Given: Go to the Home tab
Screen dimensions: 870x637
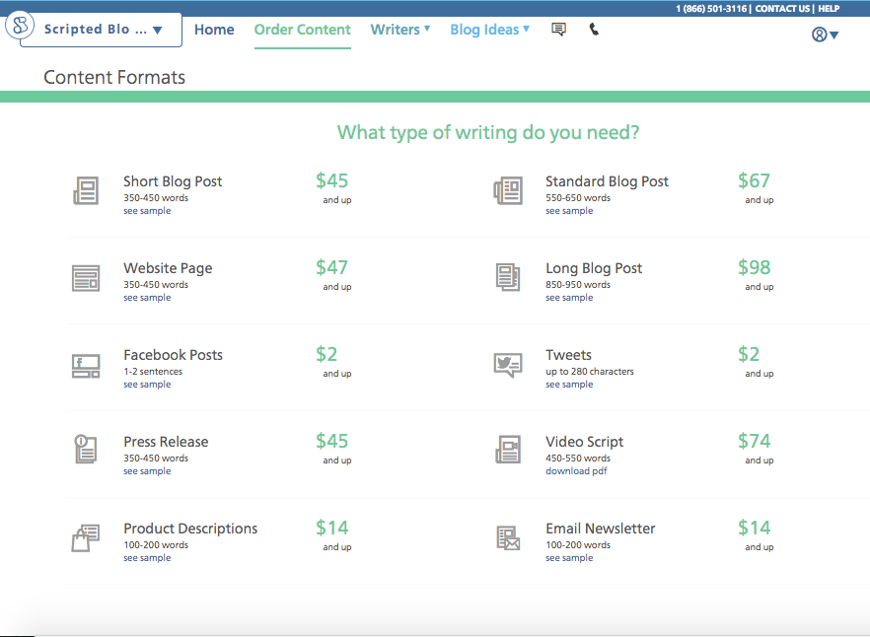Looking at the screenshot, I should click(214, 30).
